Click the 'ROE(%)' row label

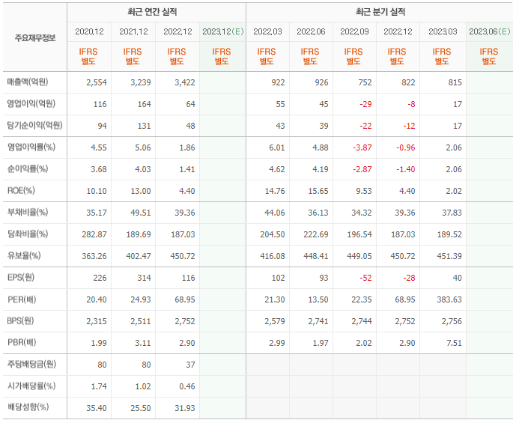click(21, 191)
